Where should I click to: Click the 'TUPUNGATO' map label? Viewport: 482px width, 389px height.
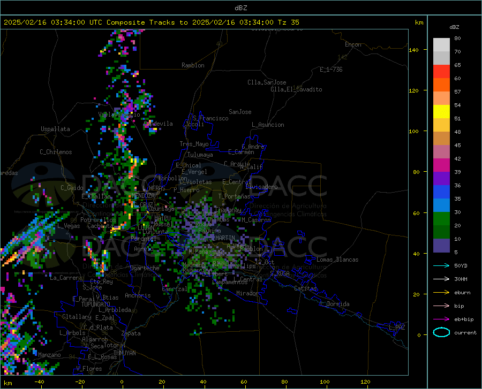tap(96, 304)
